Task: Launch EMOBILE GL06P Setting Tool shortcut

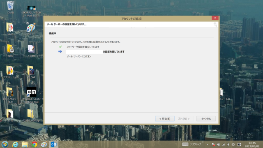Action: (x=32, y=95)
